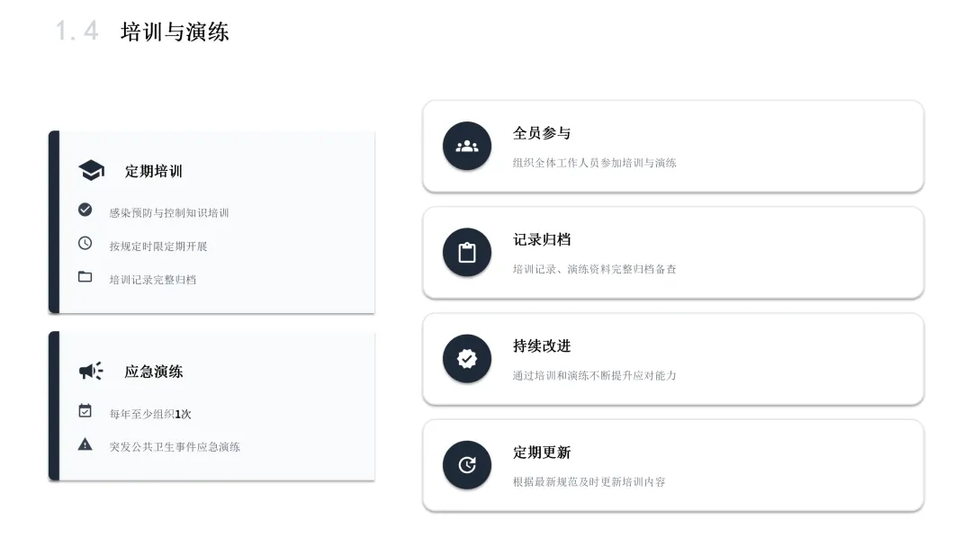Screen dimensions: 972x547
Task: Click the warning triangle beside 突发公共卫生事件应急演练
Action: click(85, 444)
